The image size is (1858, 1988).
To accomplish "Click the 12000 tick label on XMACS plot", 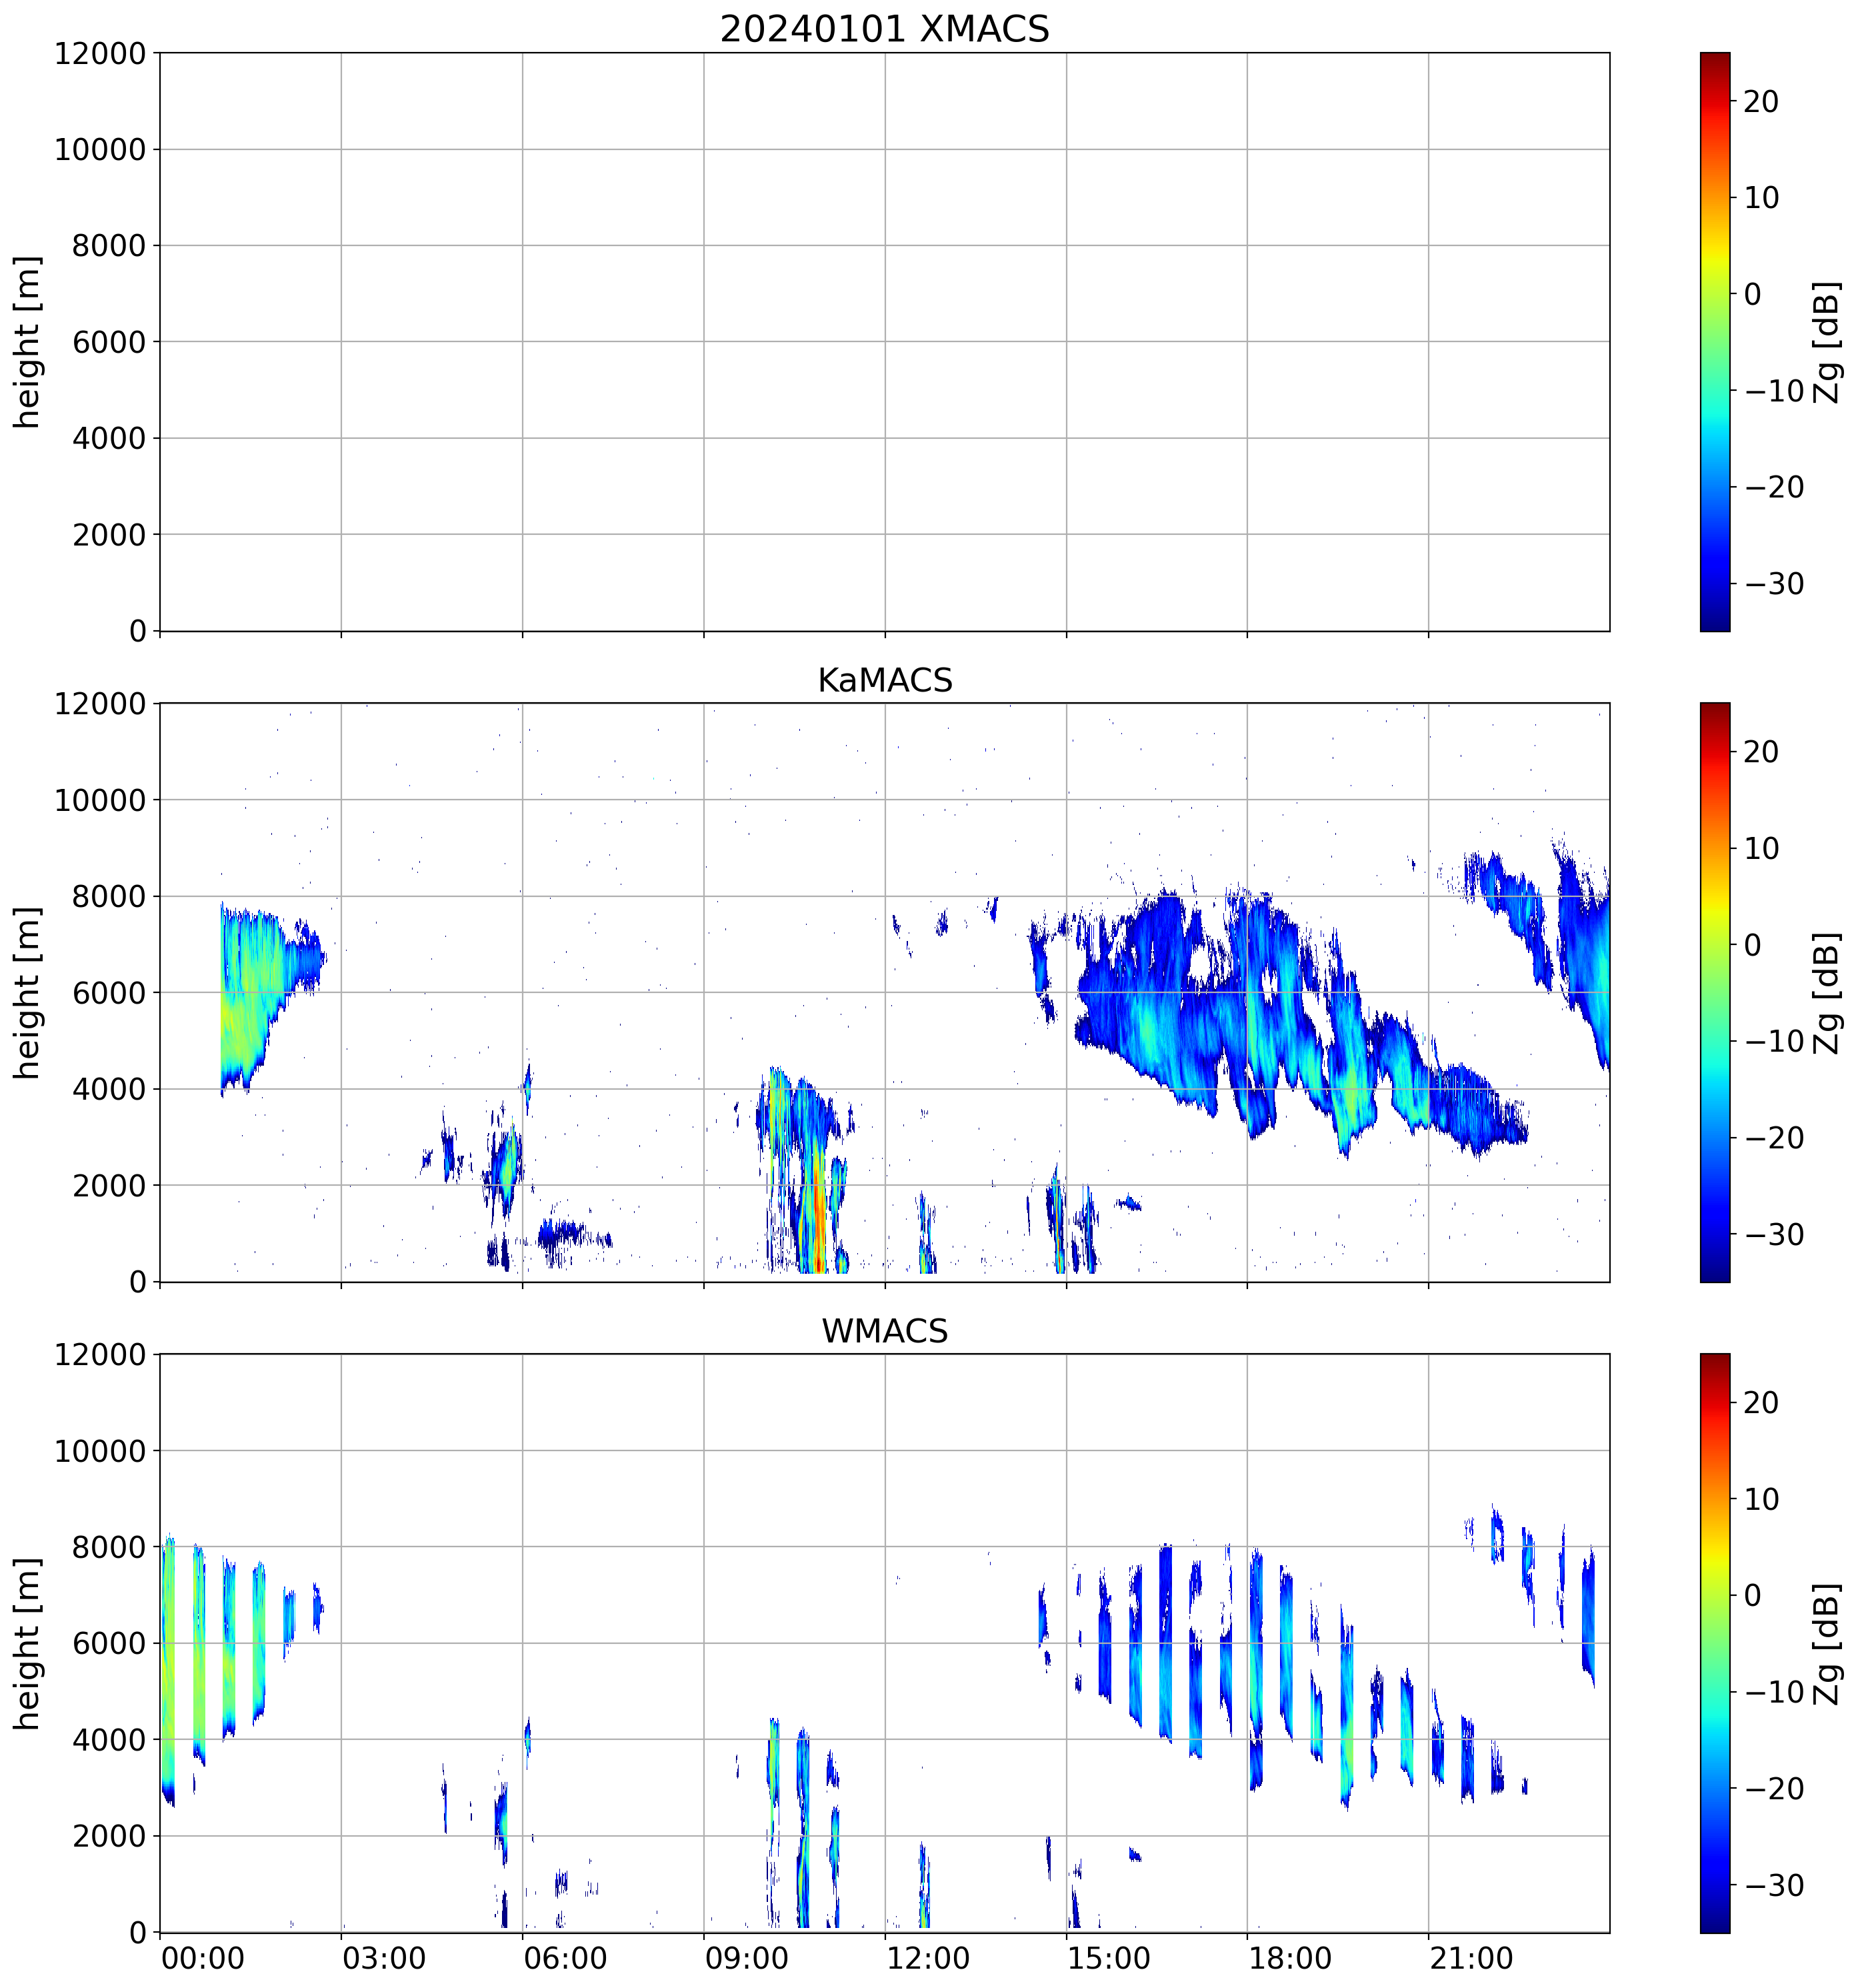I will coord(100,54).
